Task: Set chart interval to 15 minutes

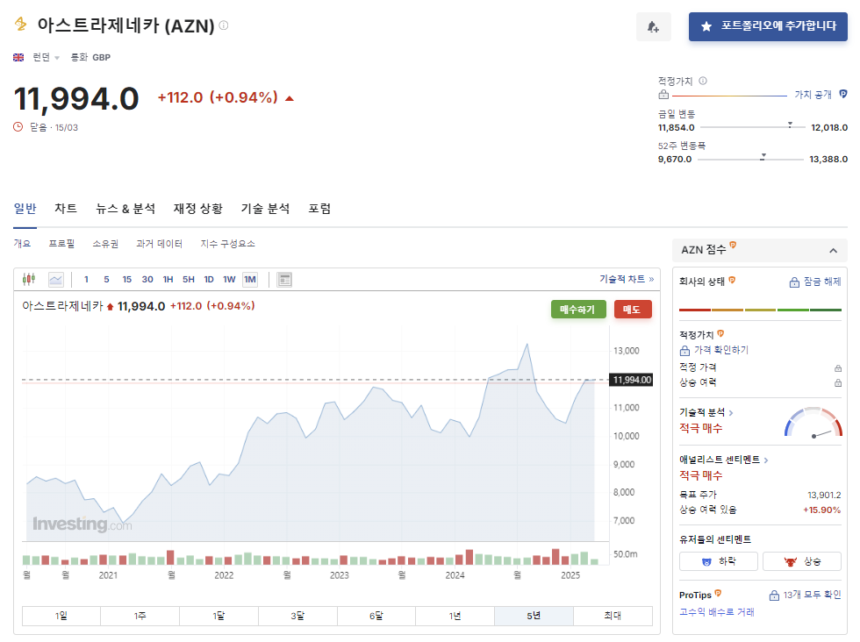Action: tap(126, 280)
